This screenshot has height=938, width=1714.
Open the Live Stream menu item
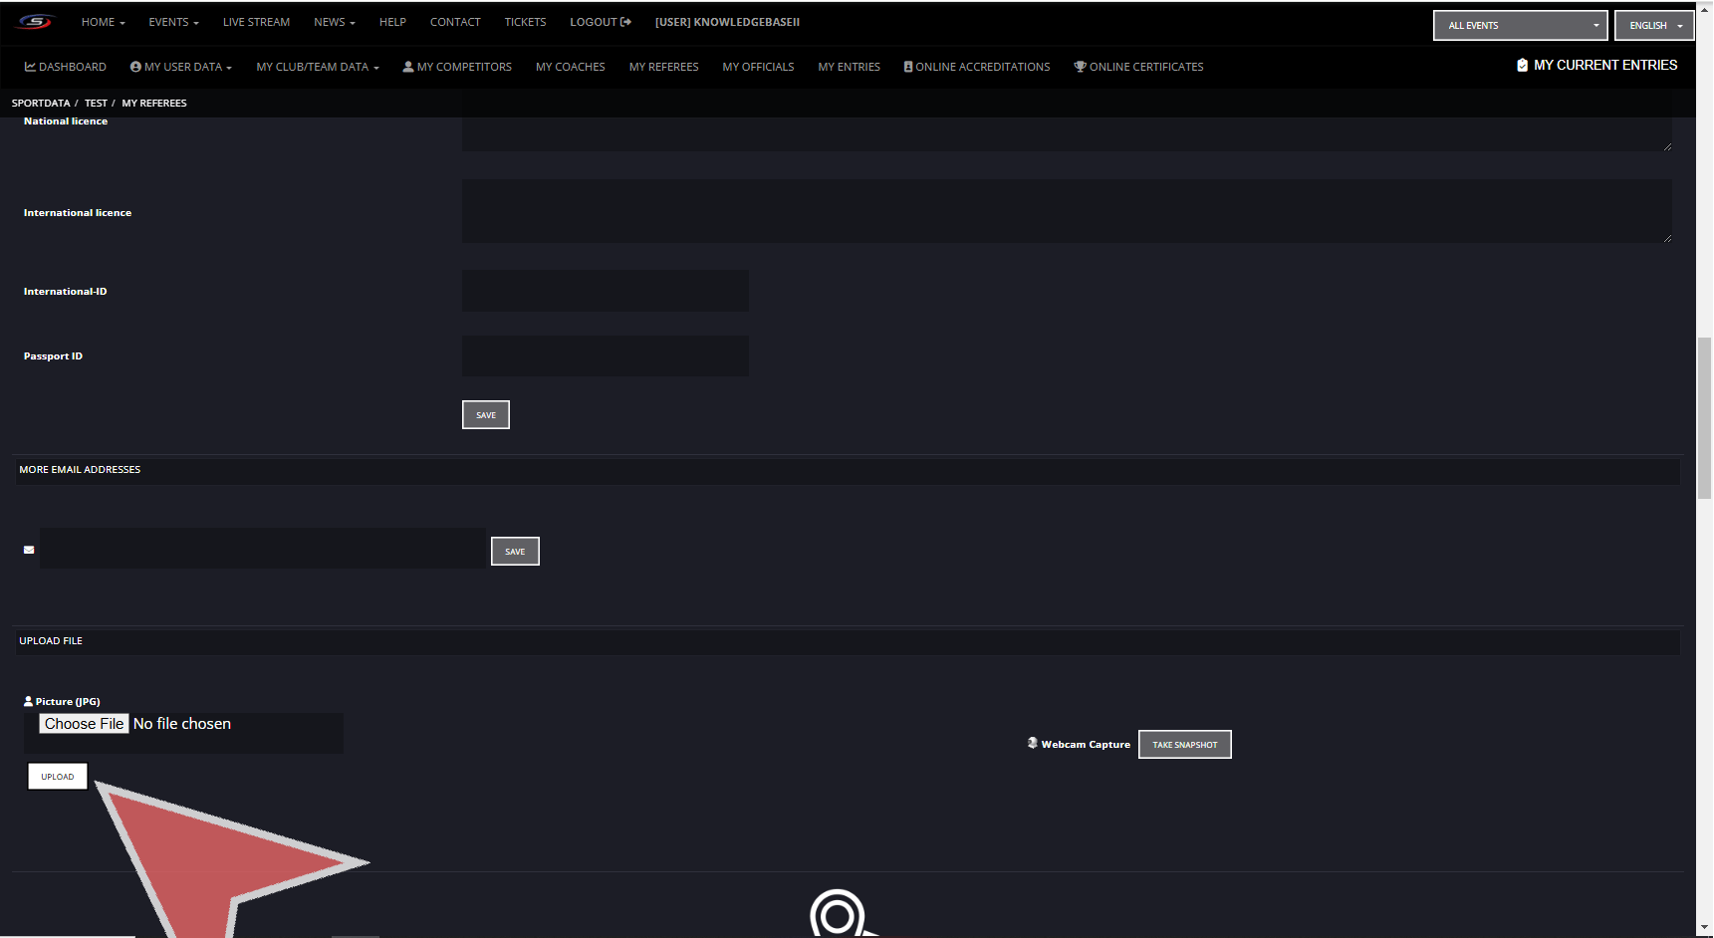point(256,22)
